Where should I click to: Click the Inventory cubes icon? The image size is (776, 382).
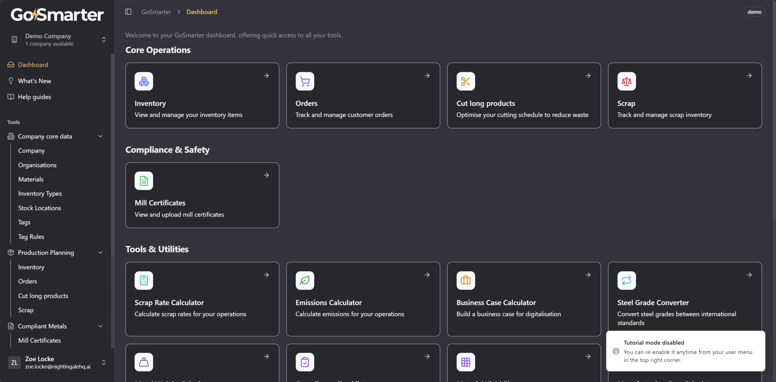pos(144,81)
